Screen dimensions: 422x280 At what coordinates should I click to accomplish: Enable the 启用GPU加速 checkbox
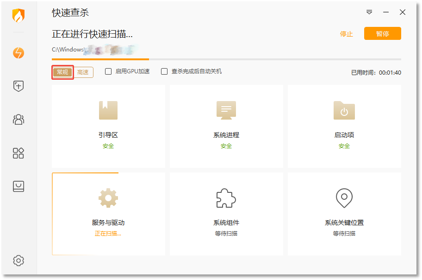(x=108, y=71)
